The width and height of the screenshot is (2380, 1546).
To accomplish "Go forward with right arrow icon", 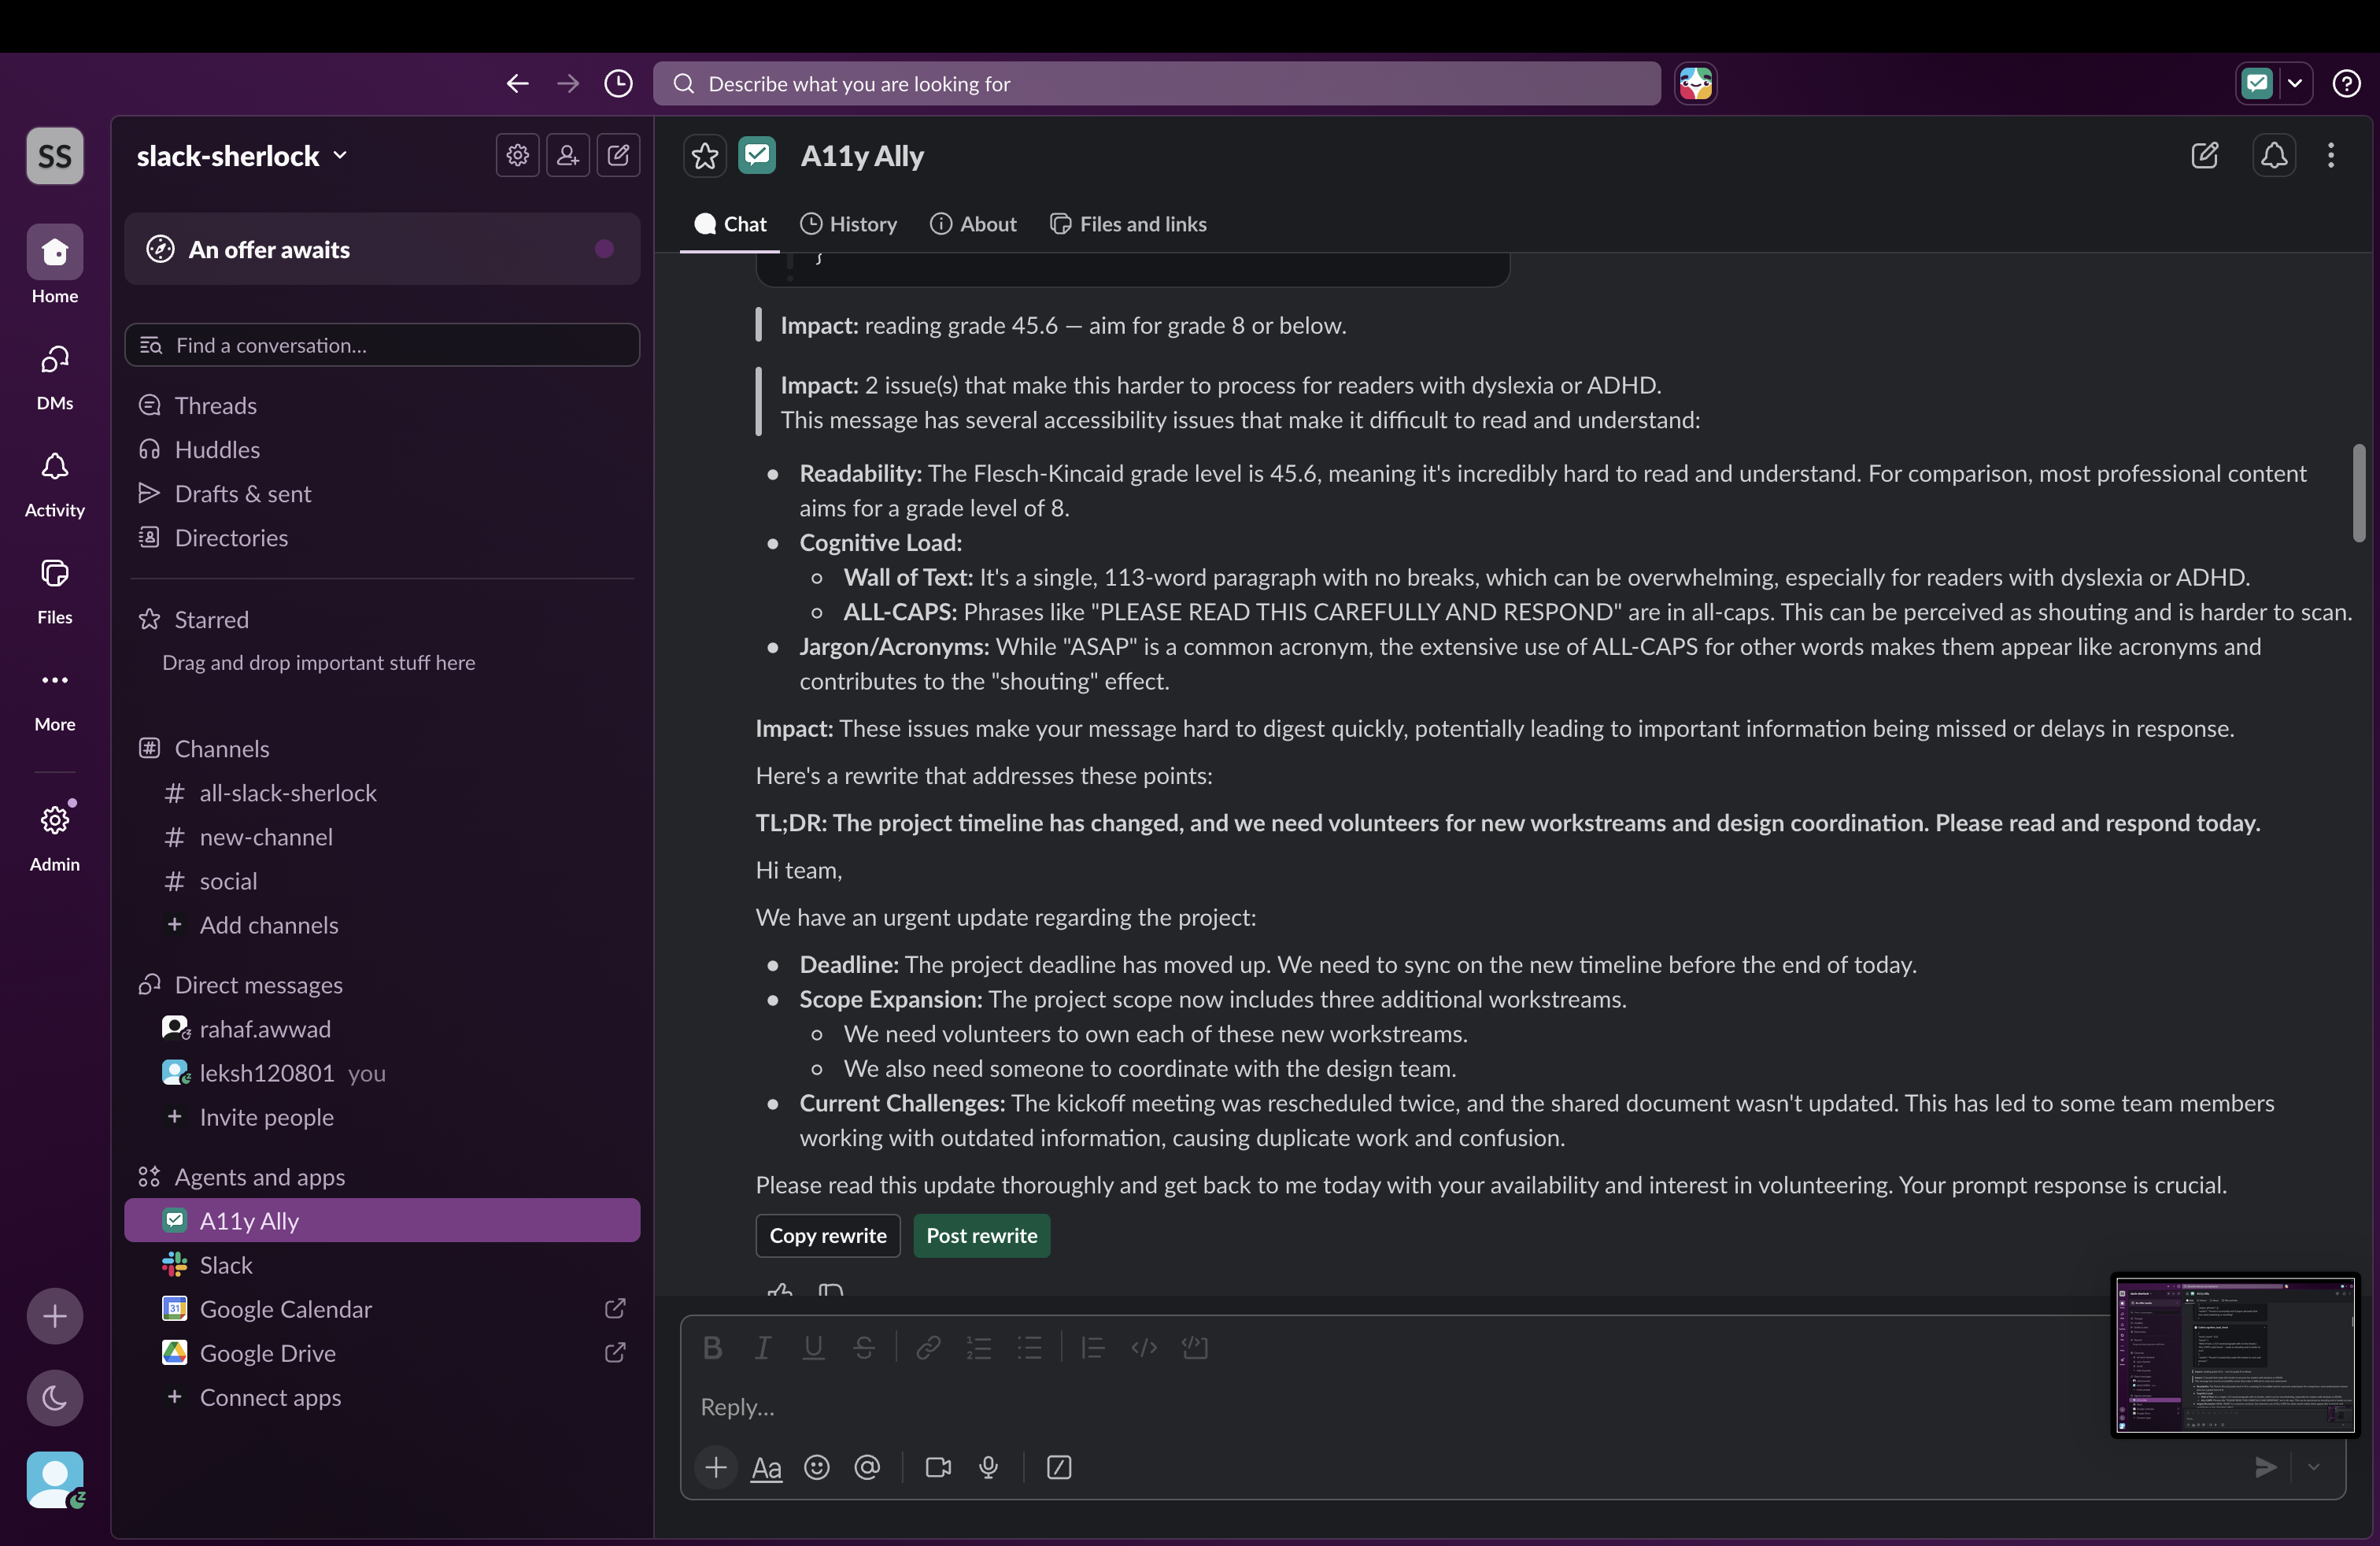I will (x=567, y=84).
